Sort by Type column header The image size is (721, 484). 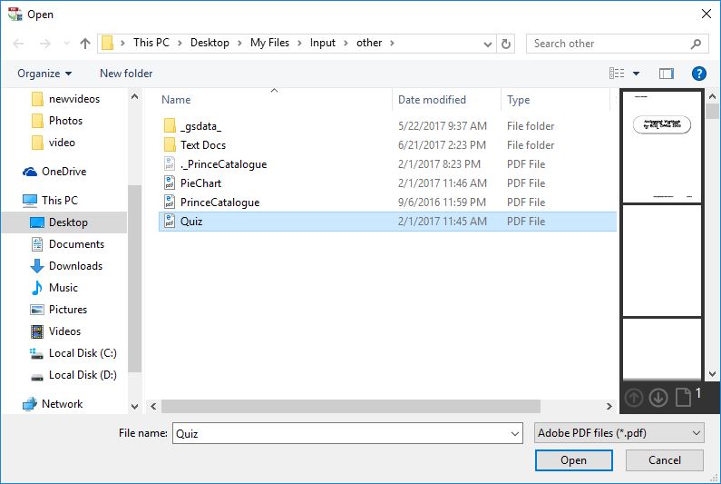coord(518,100)
